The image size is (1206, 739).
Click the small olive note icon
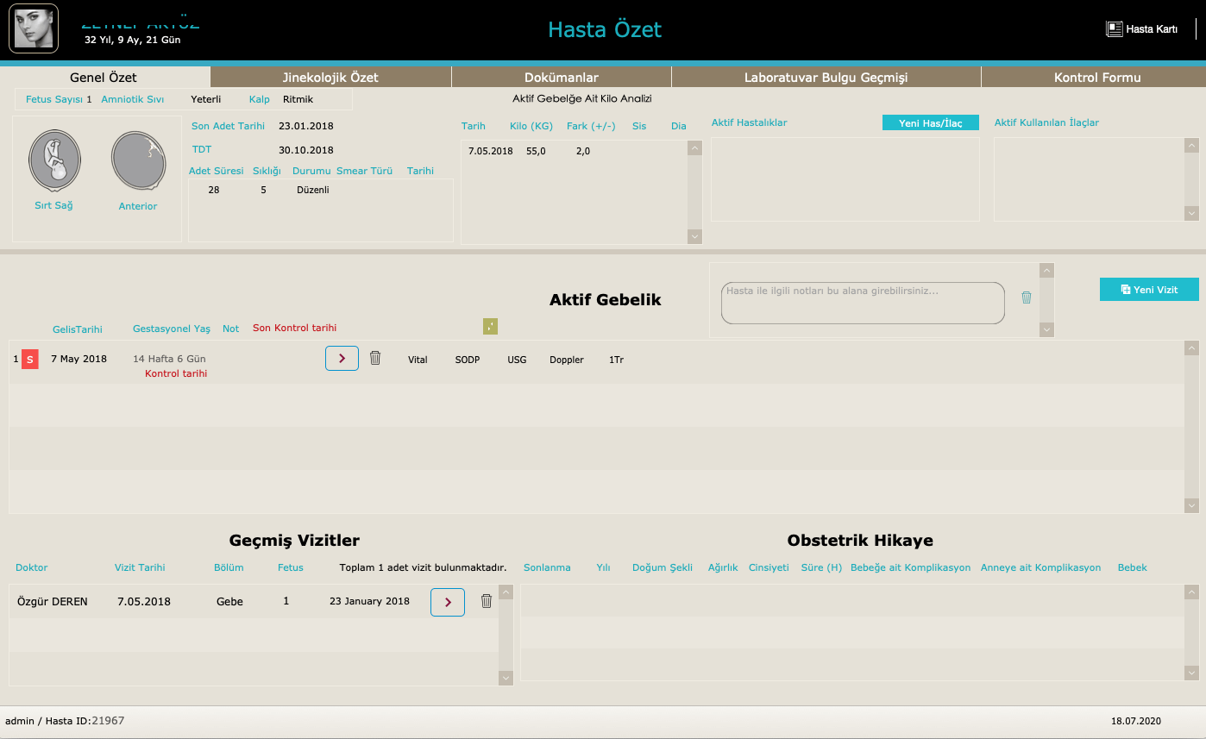click(490, 326)
